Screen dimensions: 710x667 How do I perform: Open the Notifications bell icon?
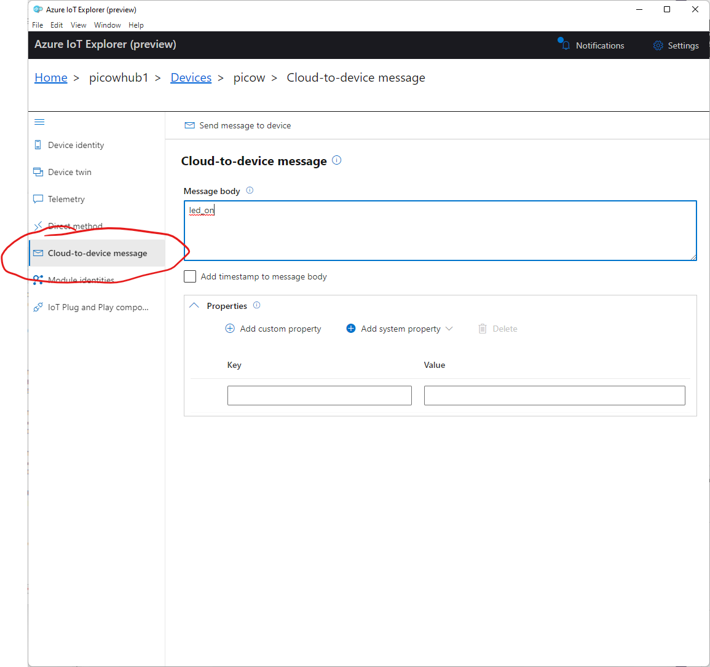tap(565, 44)
